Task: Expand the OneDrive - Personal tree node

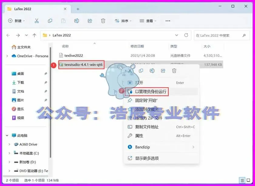Action: pyautogui.click(x=7, y=56)
